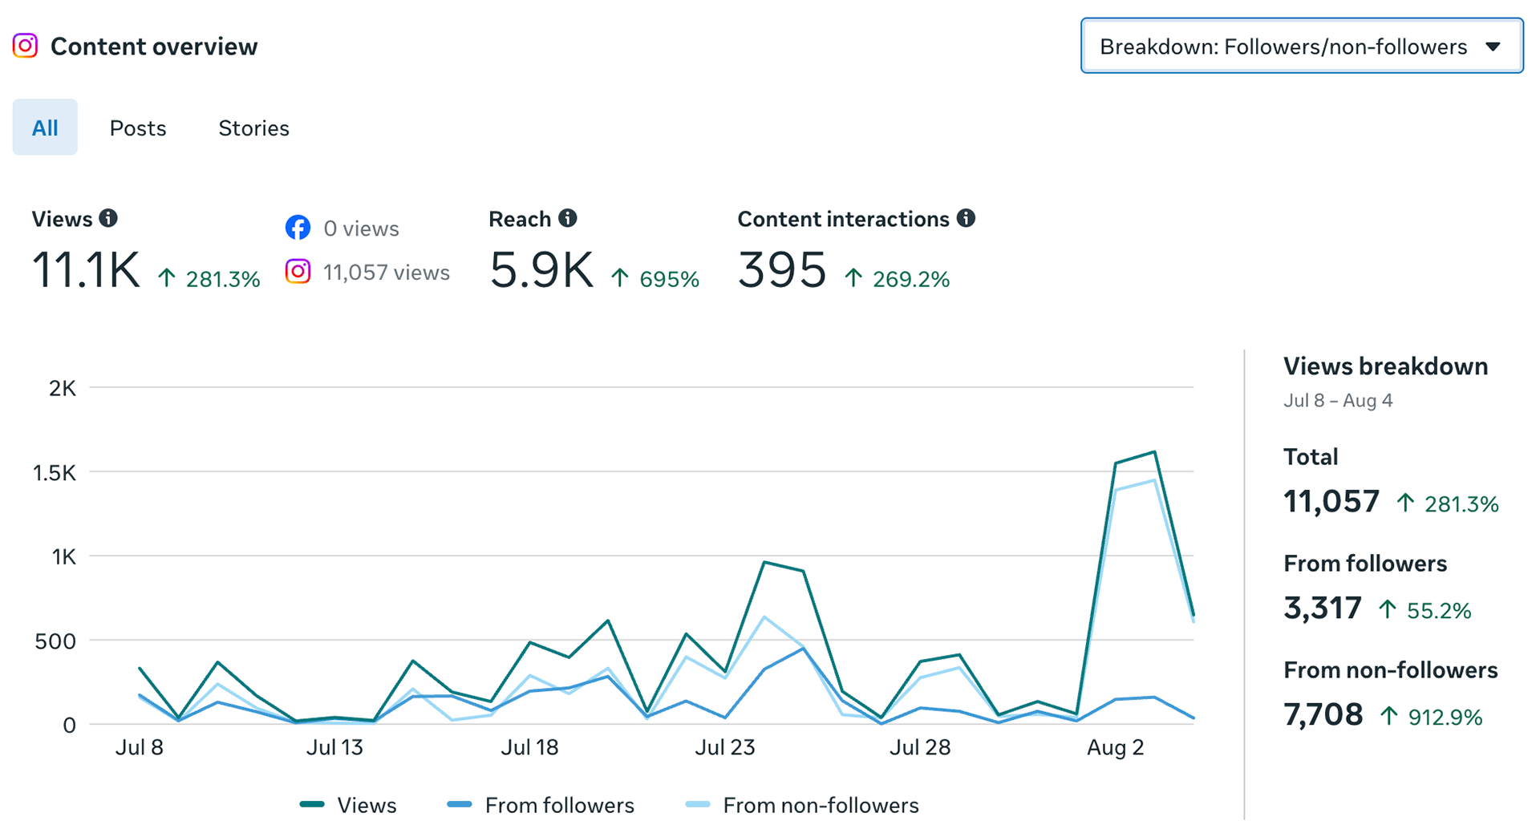Click the Jul 23 x-axis label

[x=725, y=747]
